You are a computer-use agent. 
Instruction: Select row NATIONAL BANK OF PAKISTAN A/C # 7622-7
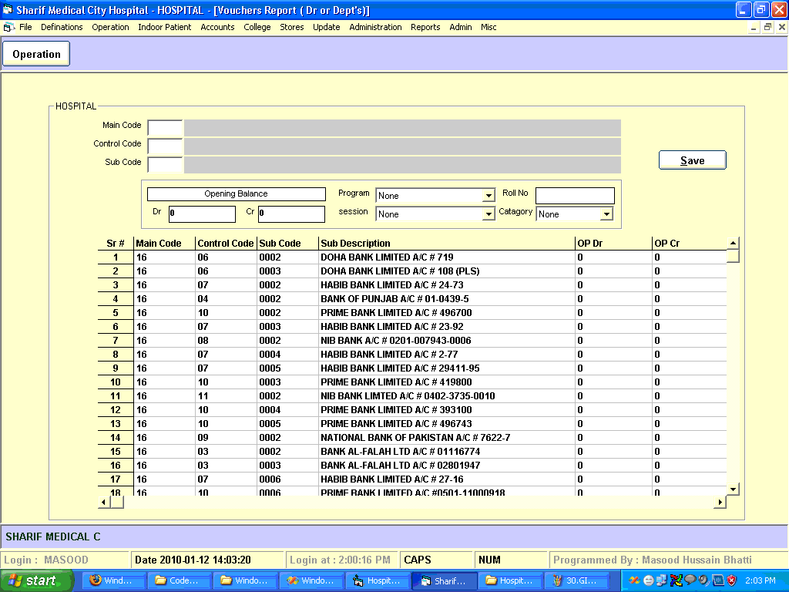coord(412,438)
